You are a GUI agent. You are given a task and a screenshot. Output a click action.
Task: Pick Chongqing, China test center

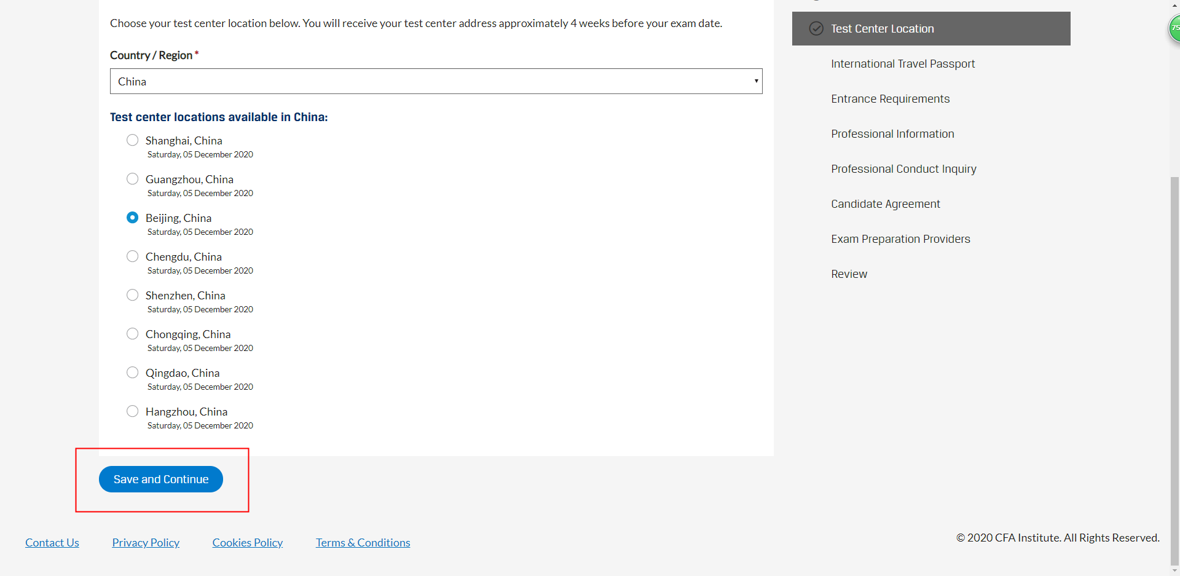click(x=132, y=334)
